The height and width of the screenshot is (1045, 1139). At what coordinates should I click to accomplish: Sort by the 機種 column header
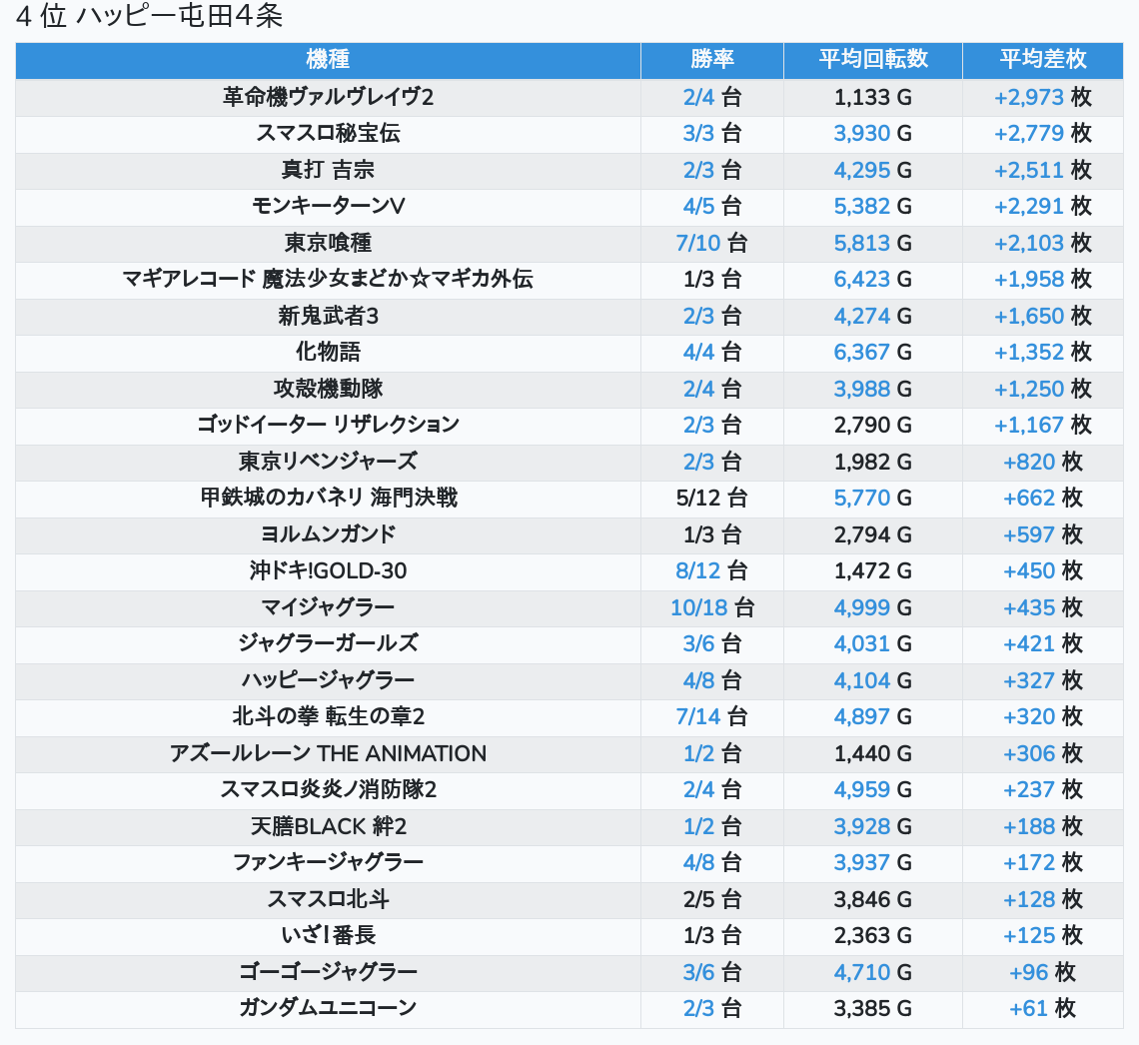[328, 60]
